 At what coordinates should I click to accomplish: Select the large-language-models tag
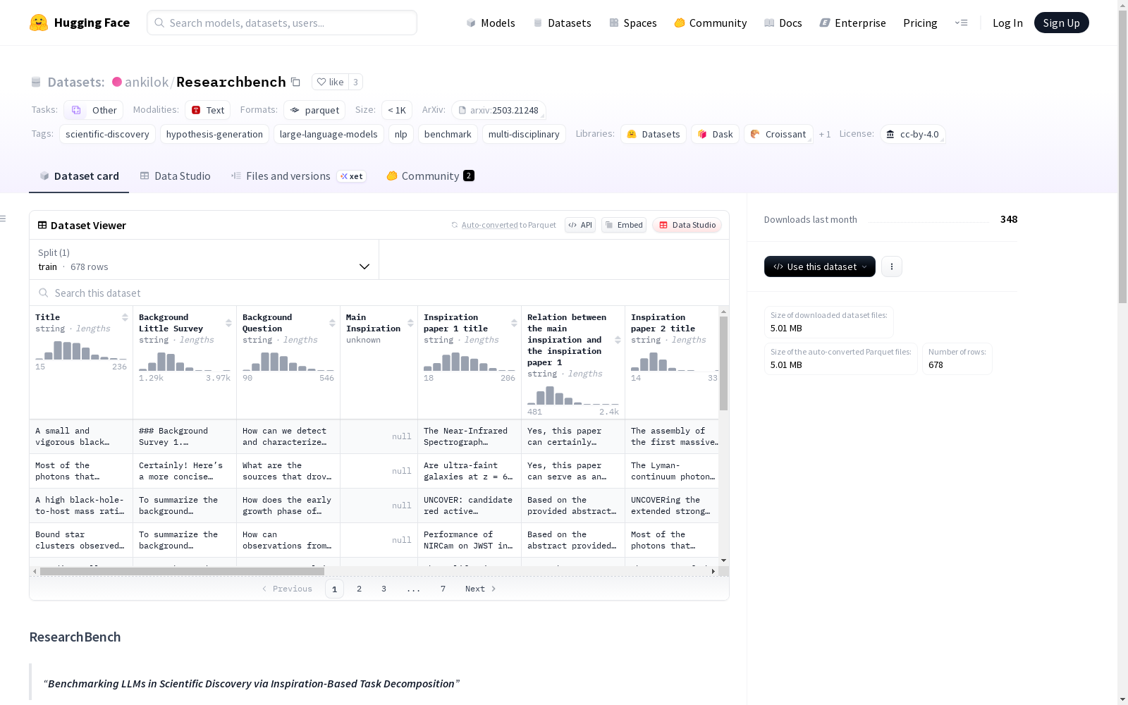(x=329, y=134)
